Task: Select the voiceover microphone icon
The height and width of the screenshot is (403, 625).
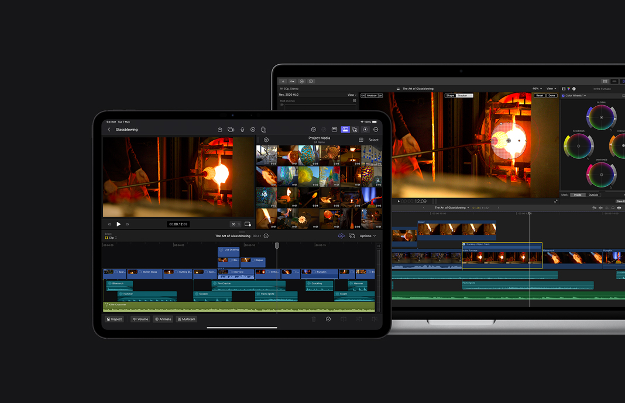Action: [242, 129]
